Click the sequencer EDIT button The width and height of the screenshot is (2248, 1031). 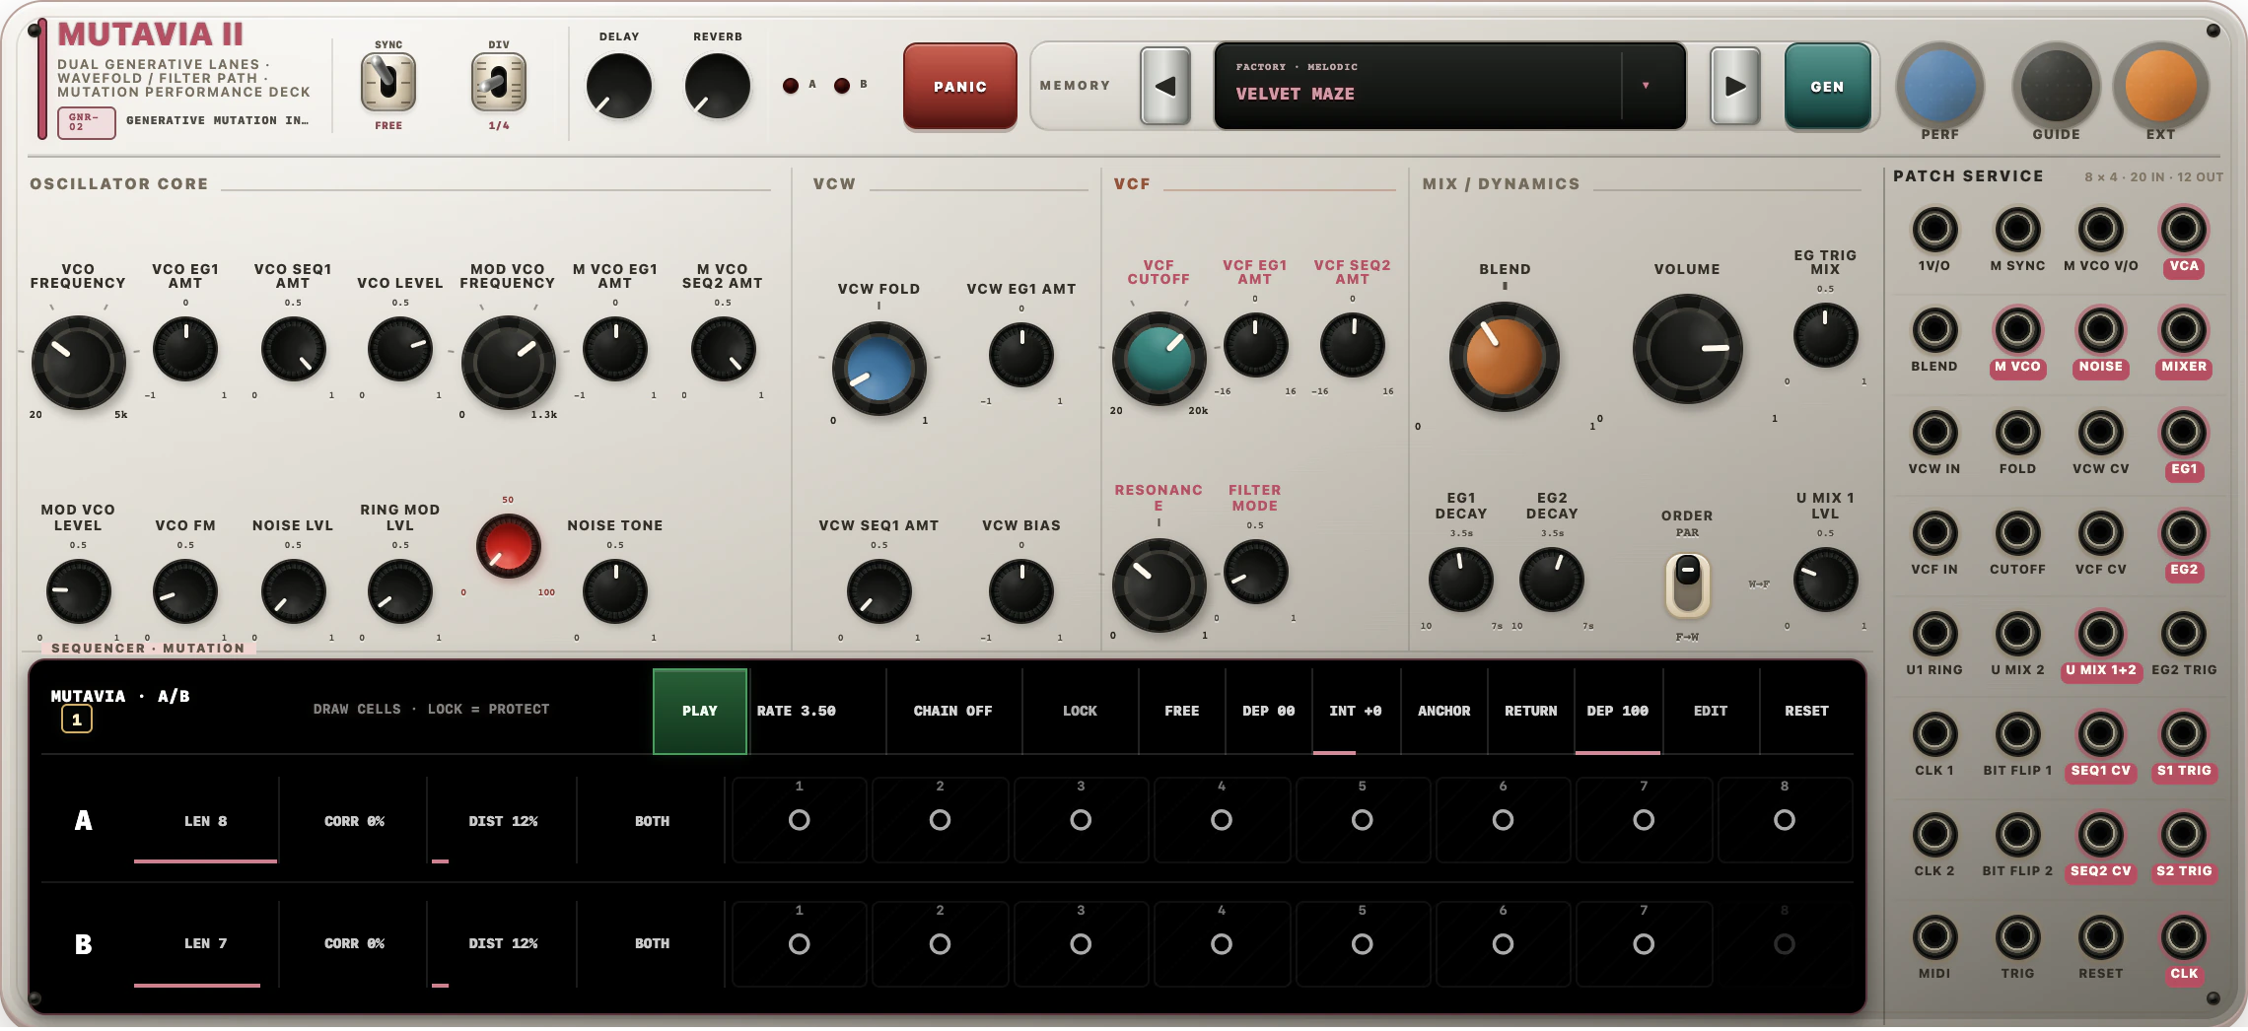click(1711, 711)
